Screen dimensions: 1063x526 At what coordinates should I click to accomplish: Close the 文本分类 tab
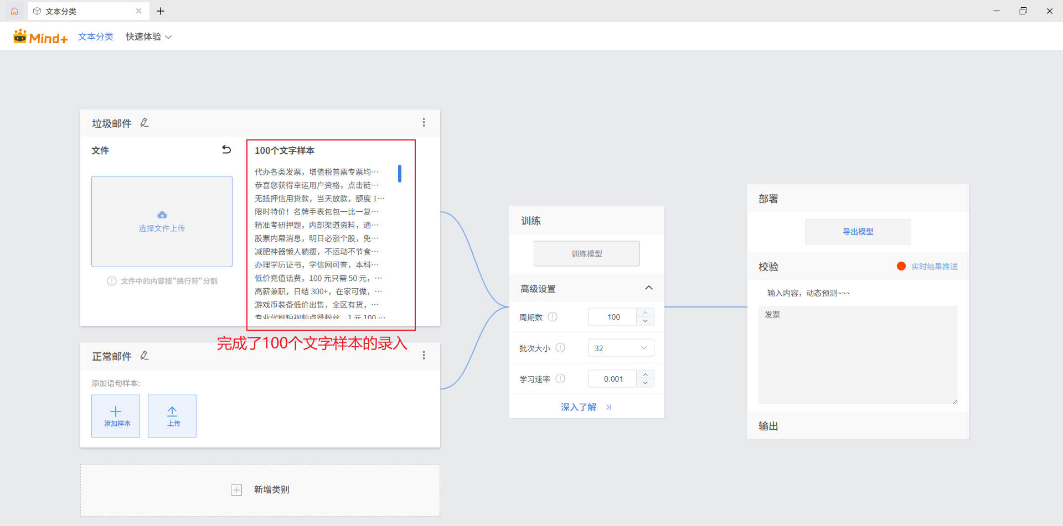(x=138, y=11)
